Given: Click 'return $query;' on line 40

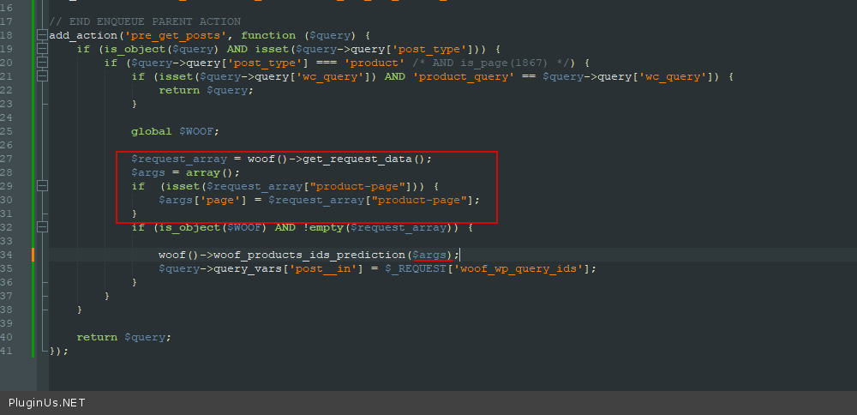Looking at the screenshot, I should [x=123, y=337].
